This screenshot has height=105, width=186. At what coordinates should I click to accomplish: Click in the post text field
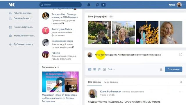coord(136,55)
